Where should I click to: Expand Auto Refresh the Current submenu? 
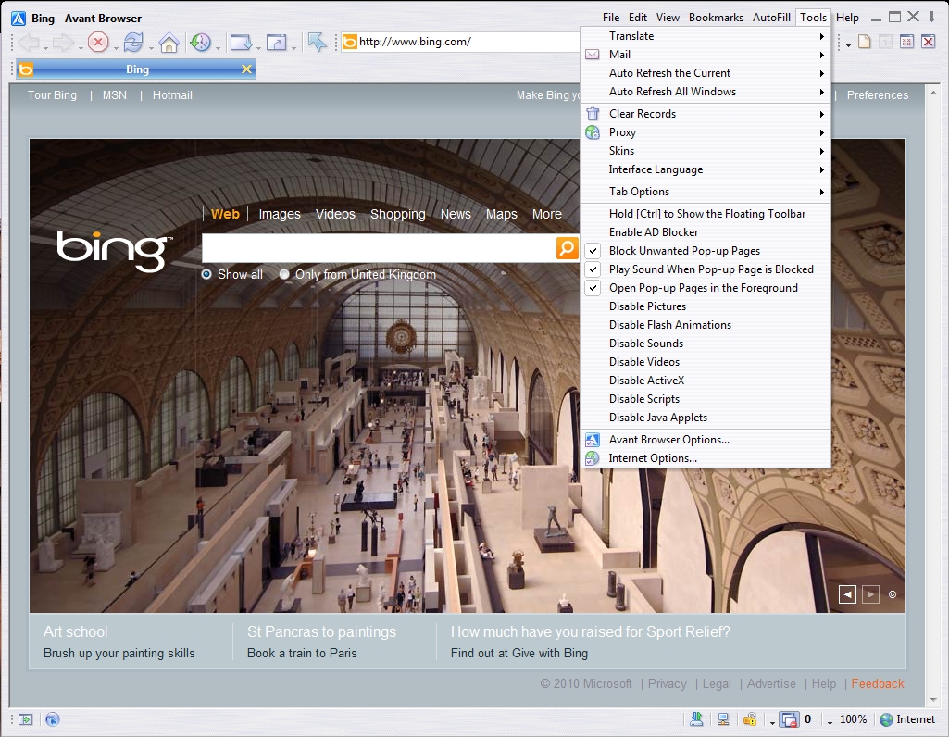(706, 73)
